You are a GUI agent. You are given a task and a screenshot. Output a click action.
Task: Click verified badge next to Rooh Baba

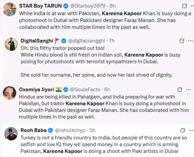(x=51, y=130)
